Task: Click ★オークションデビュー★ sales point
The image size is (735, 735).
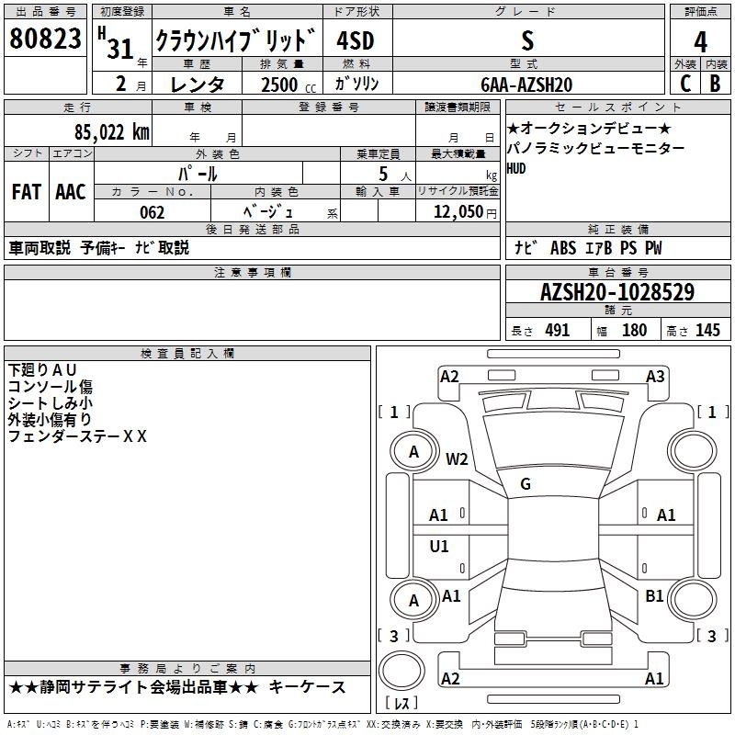Action: 589,128
